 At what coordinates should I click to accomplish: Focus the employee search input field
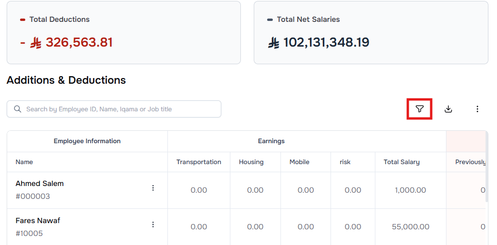click(x=119, y=109)
